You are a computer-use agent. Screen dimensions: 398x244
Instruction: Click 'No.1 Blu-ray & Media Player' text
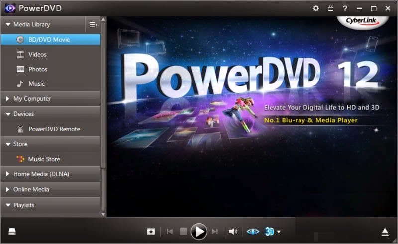310,120
